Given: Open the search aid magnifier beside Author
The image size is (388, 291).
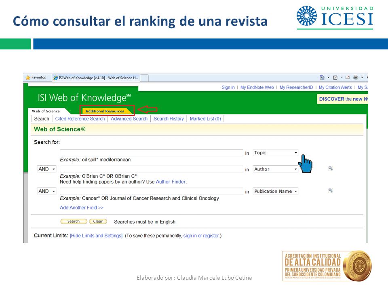Looking at the screenshot, I should [x=330, y=169].
